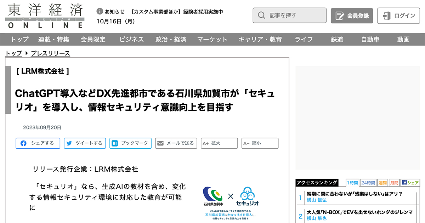Click the アクセスランキング heading

tap(317, 183)
